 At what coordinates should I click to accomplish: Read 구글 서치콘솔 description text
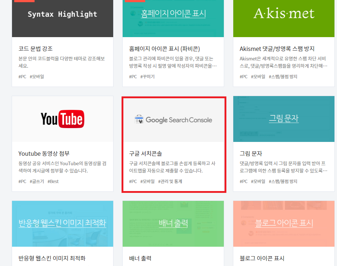[172, 167]
